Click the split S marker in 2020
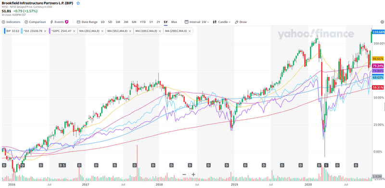Screen dimensions: 385x188 (326, 165)
